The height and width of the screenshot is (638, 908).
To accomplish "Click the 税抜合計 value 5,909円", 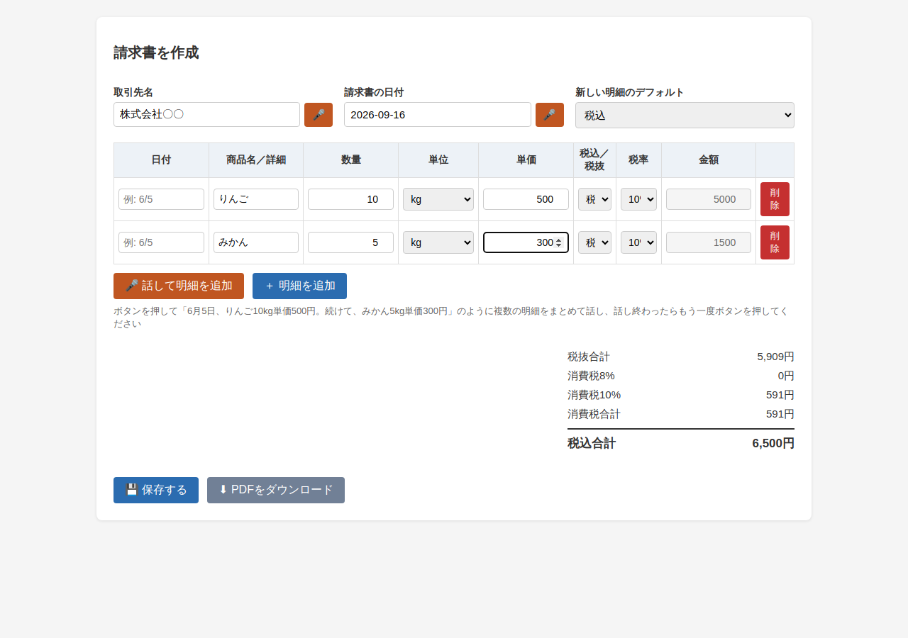I will tap(775, 357).
